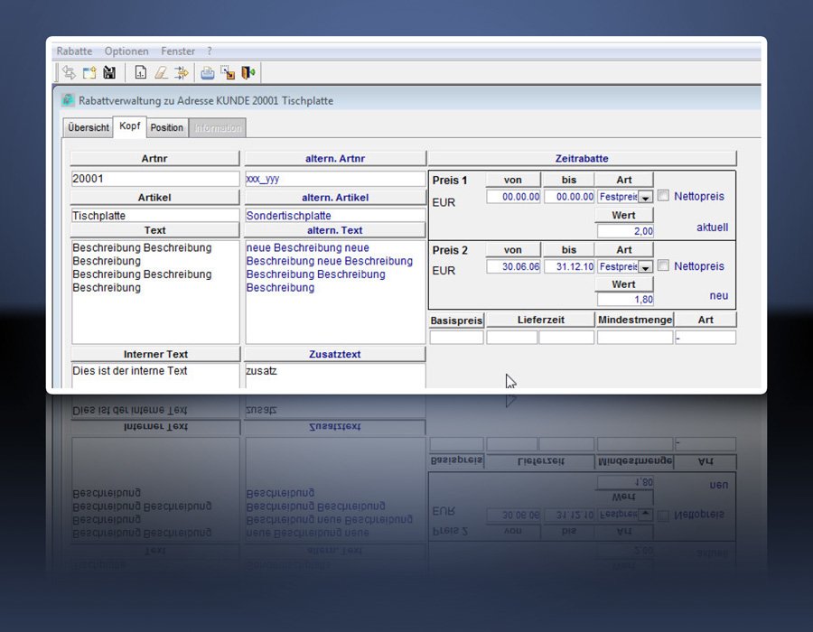Viewport: 813px width, 632px height.
Task: Click the arrows insert-row toolbar icon
Action: click(x=181, y=73)
